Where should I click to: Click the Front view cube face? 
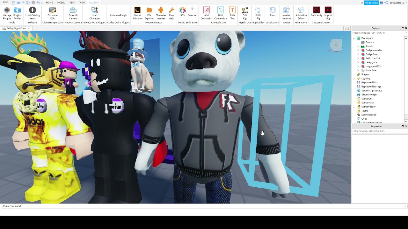click(335, 45)
